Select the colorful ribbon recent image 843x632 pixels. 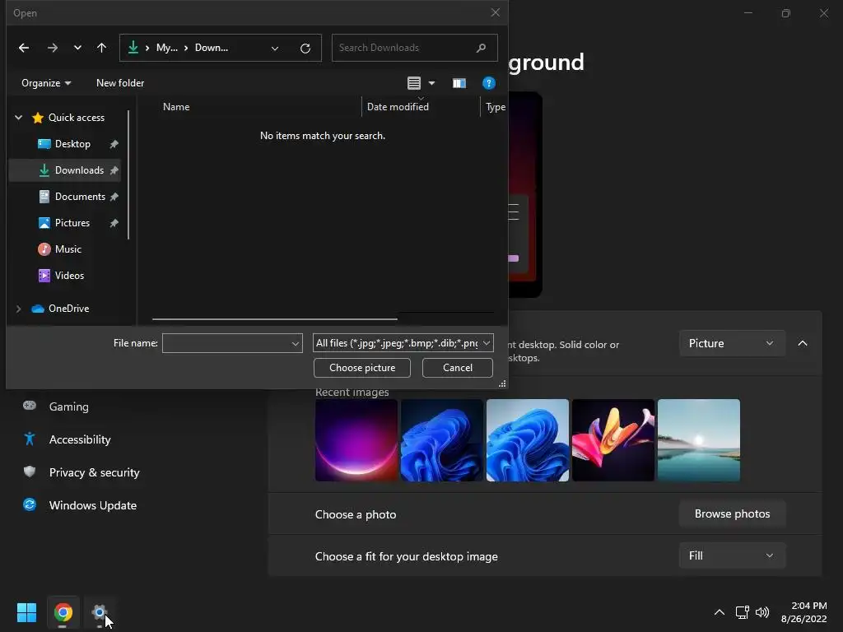tap(613, 440)
